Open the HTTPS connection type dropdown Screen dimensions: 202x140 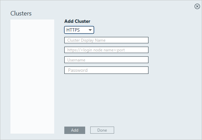tap(79, 30)
